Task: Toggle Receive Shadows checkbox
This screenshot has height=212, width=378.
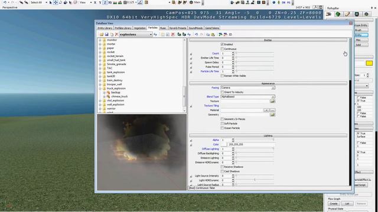Action: (222, 167)
